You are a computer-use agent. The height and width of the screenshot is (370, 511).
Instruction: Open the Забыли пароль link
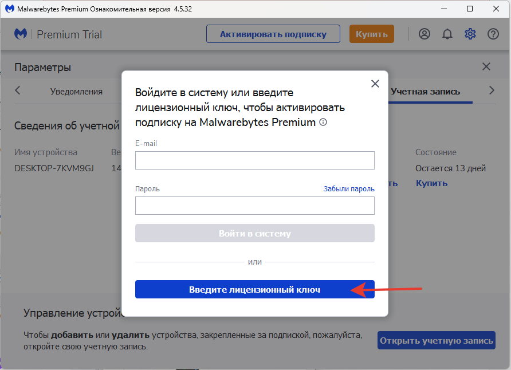(x=349, y=189)
